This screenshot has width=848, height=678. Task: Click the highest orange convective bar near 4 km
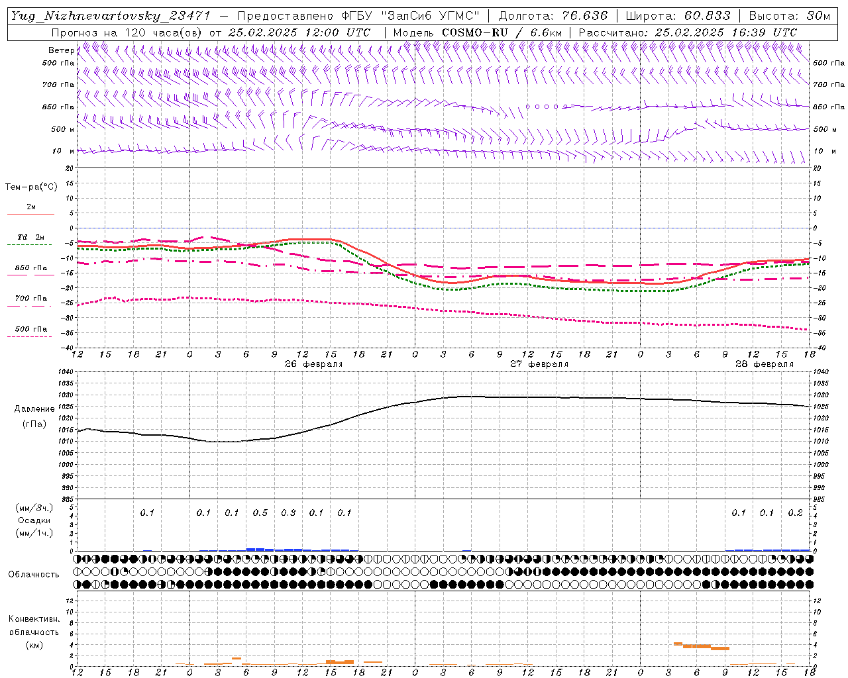[678, 644]
